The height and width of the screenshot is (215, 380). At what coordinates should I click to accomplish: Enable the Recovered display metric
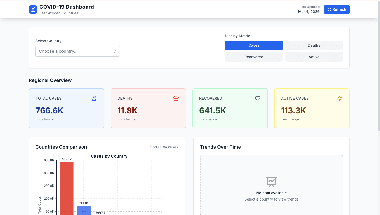[x=254, y=57]
